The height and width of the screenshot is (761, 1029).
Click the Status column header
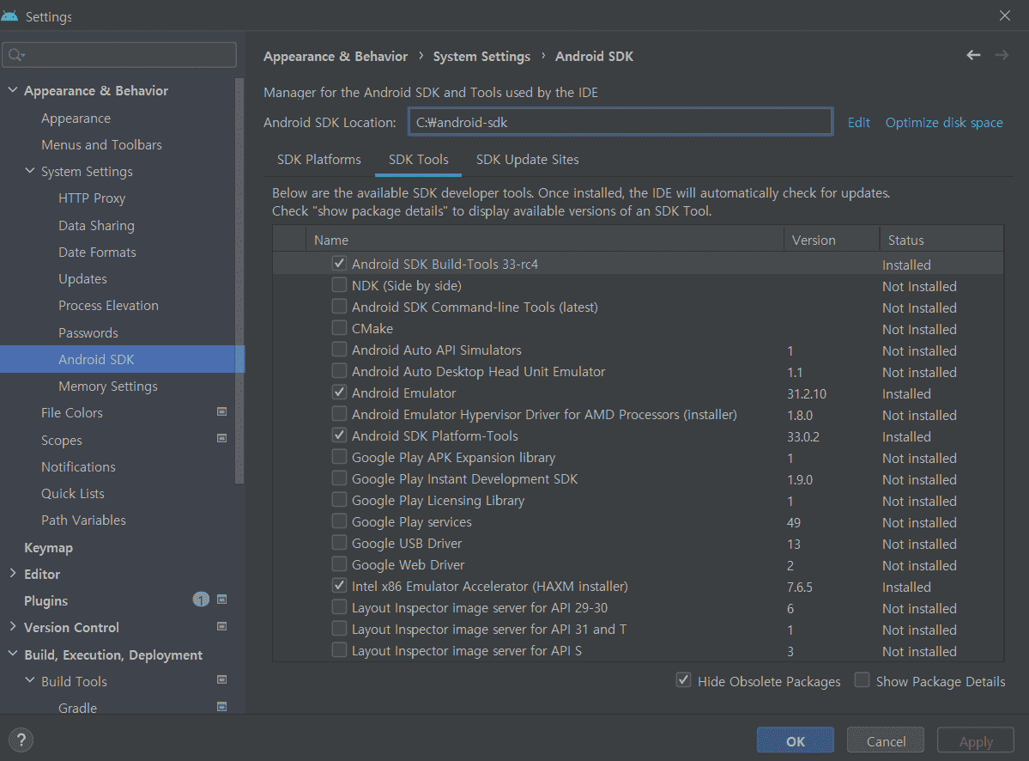click(x=941, y=240)
